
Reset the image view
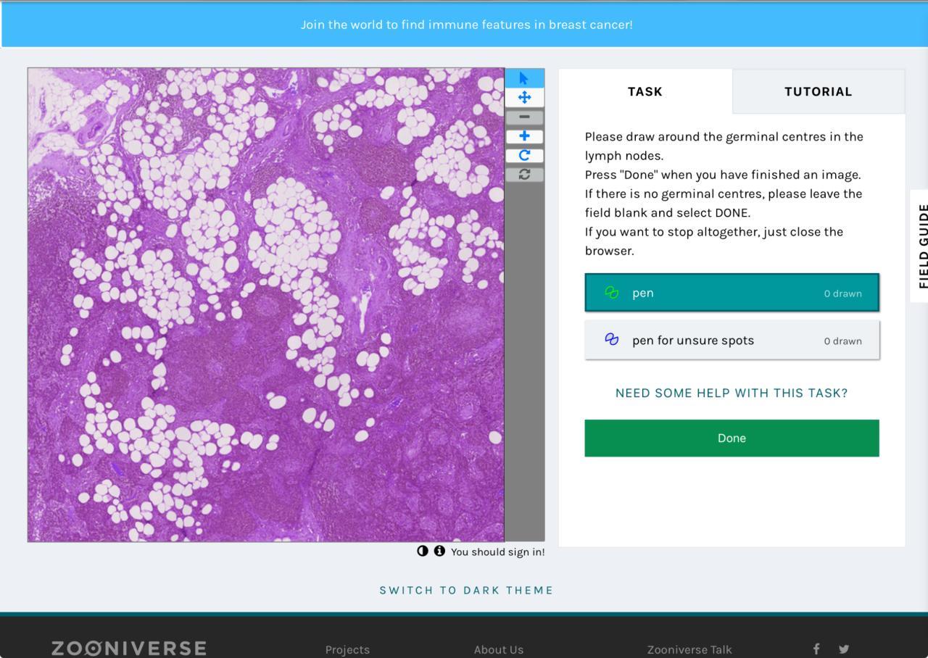click(524, 174)
